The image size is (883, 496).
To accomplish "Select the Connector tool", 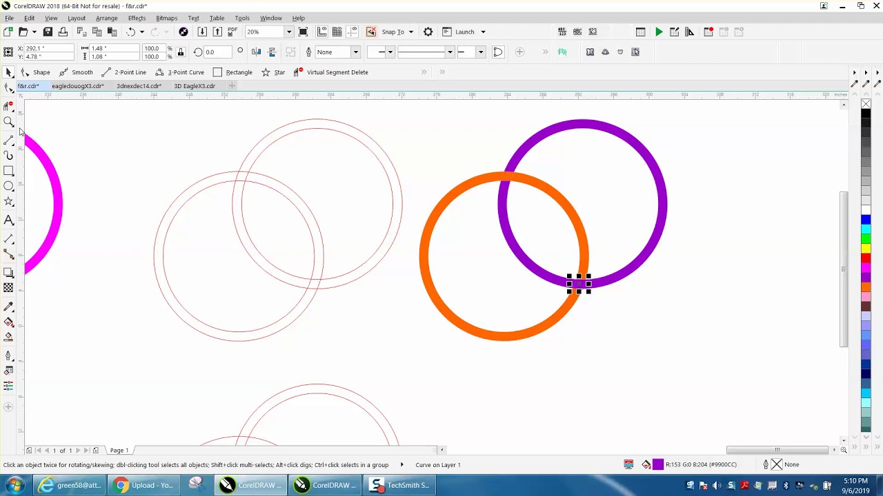I will click(8, 254).
